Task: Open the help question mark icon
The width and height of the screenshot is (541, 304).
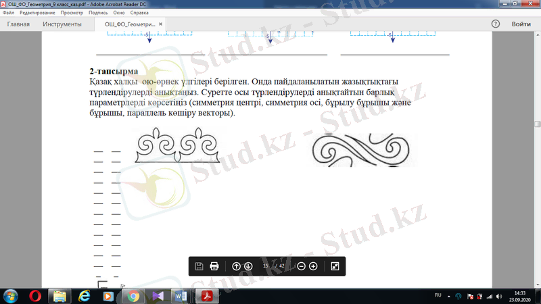Action: (x=495, y=24)
